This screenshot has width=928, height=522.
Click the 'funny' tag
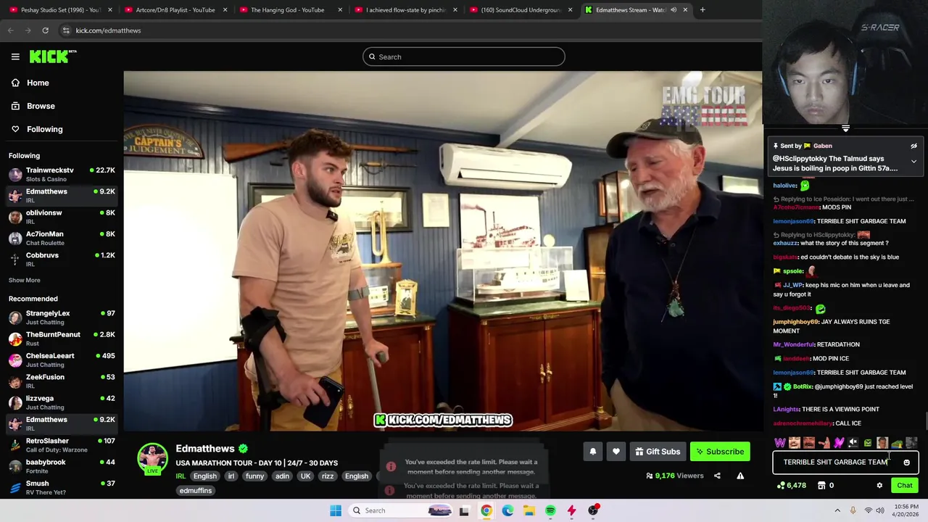[x=254, y=476]
